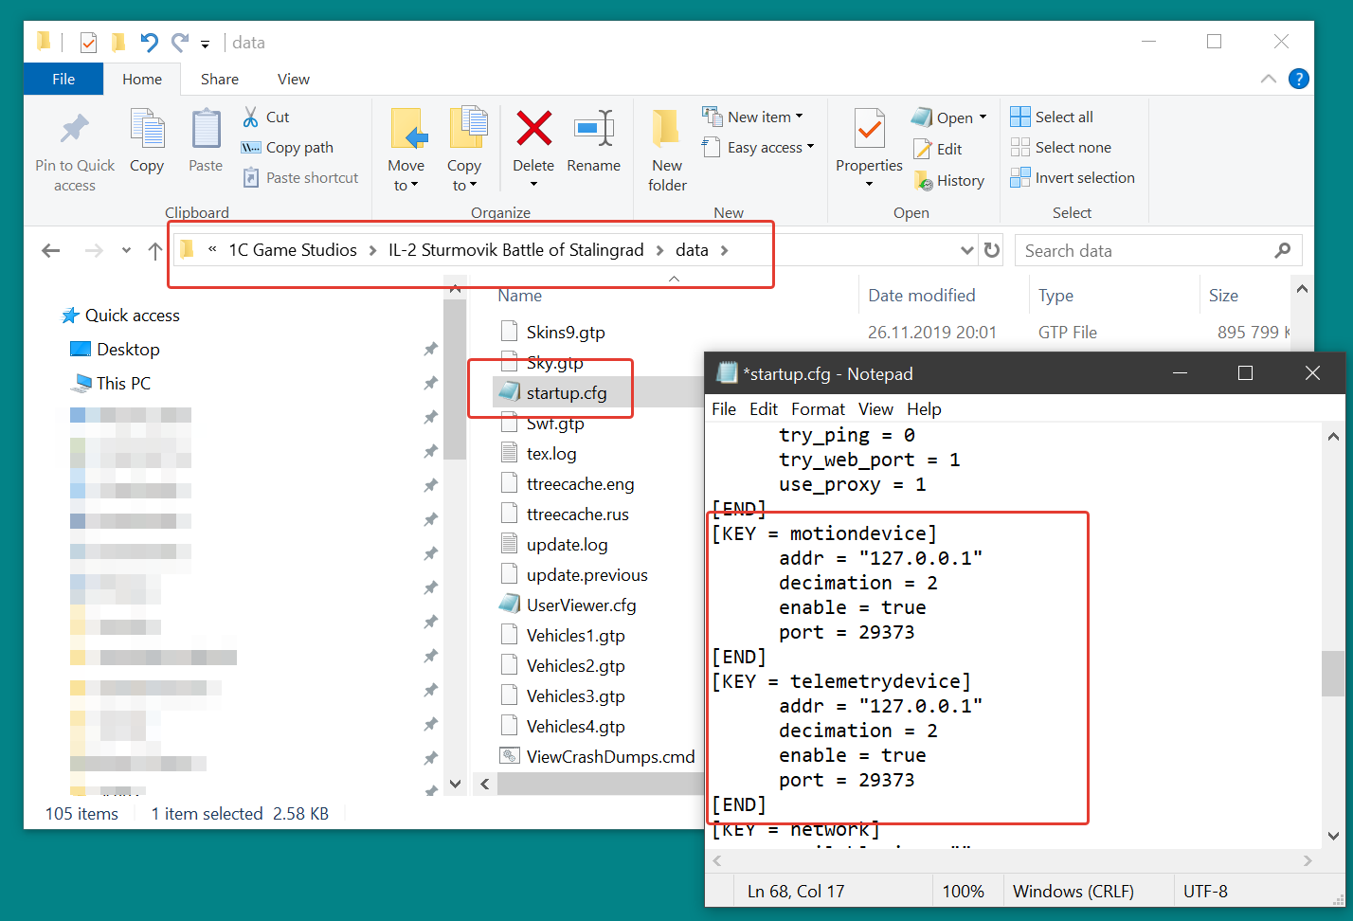1353x921 pixels.
Task: Click the Paste clipboard icon
Action: click(206, 129)
